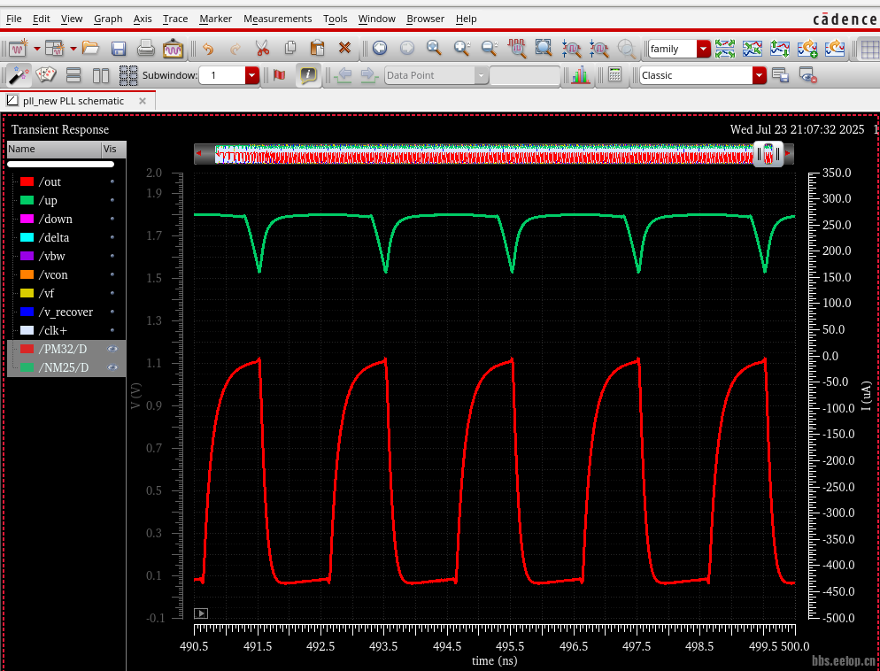Screen dimensions: 880x671
Task: Select the /delta trace row
Action: click(66, 237)
